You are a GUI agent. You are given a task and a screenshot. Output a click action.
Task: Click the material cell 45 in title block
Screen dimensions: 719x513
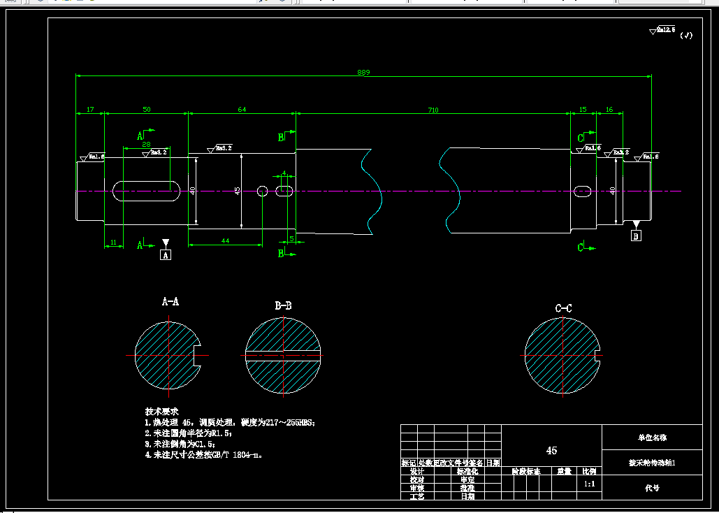point(551,451)
